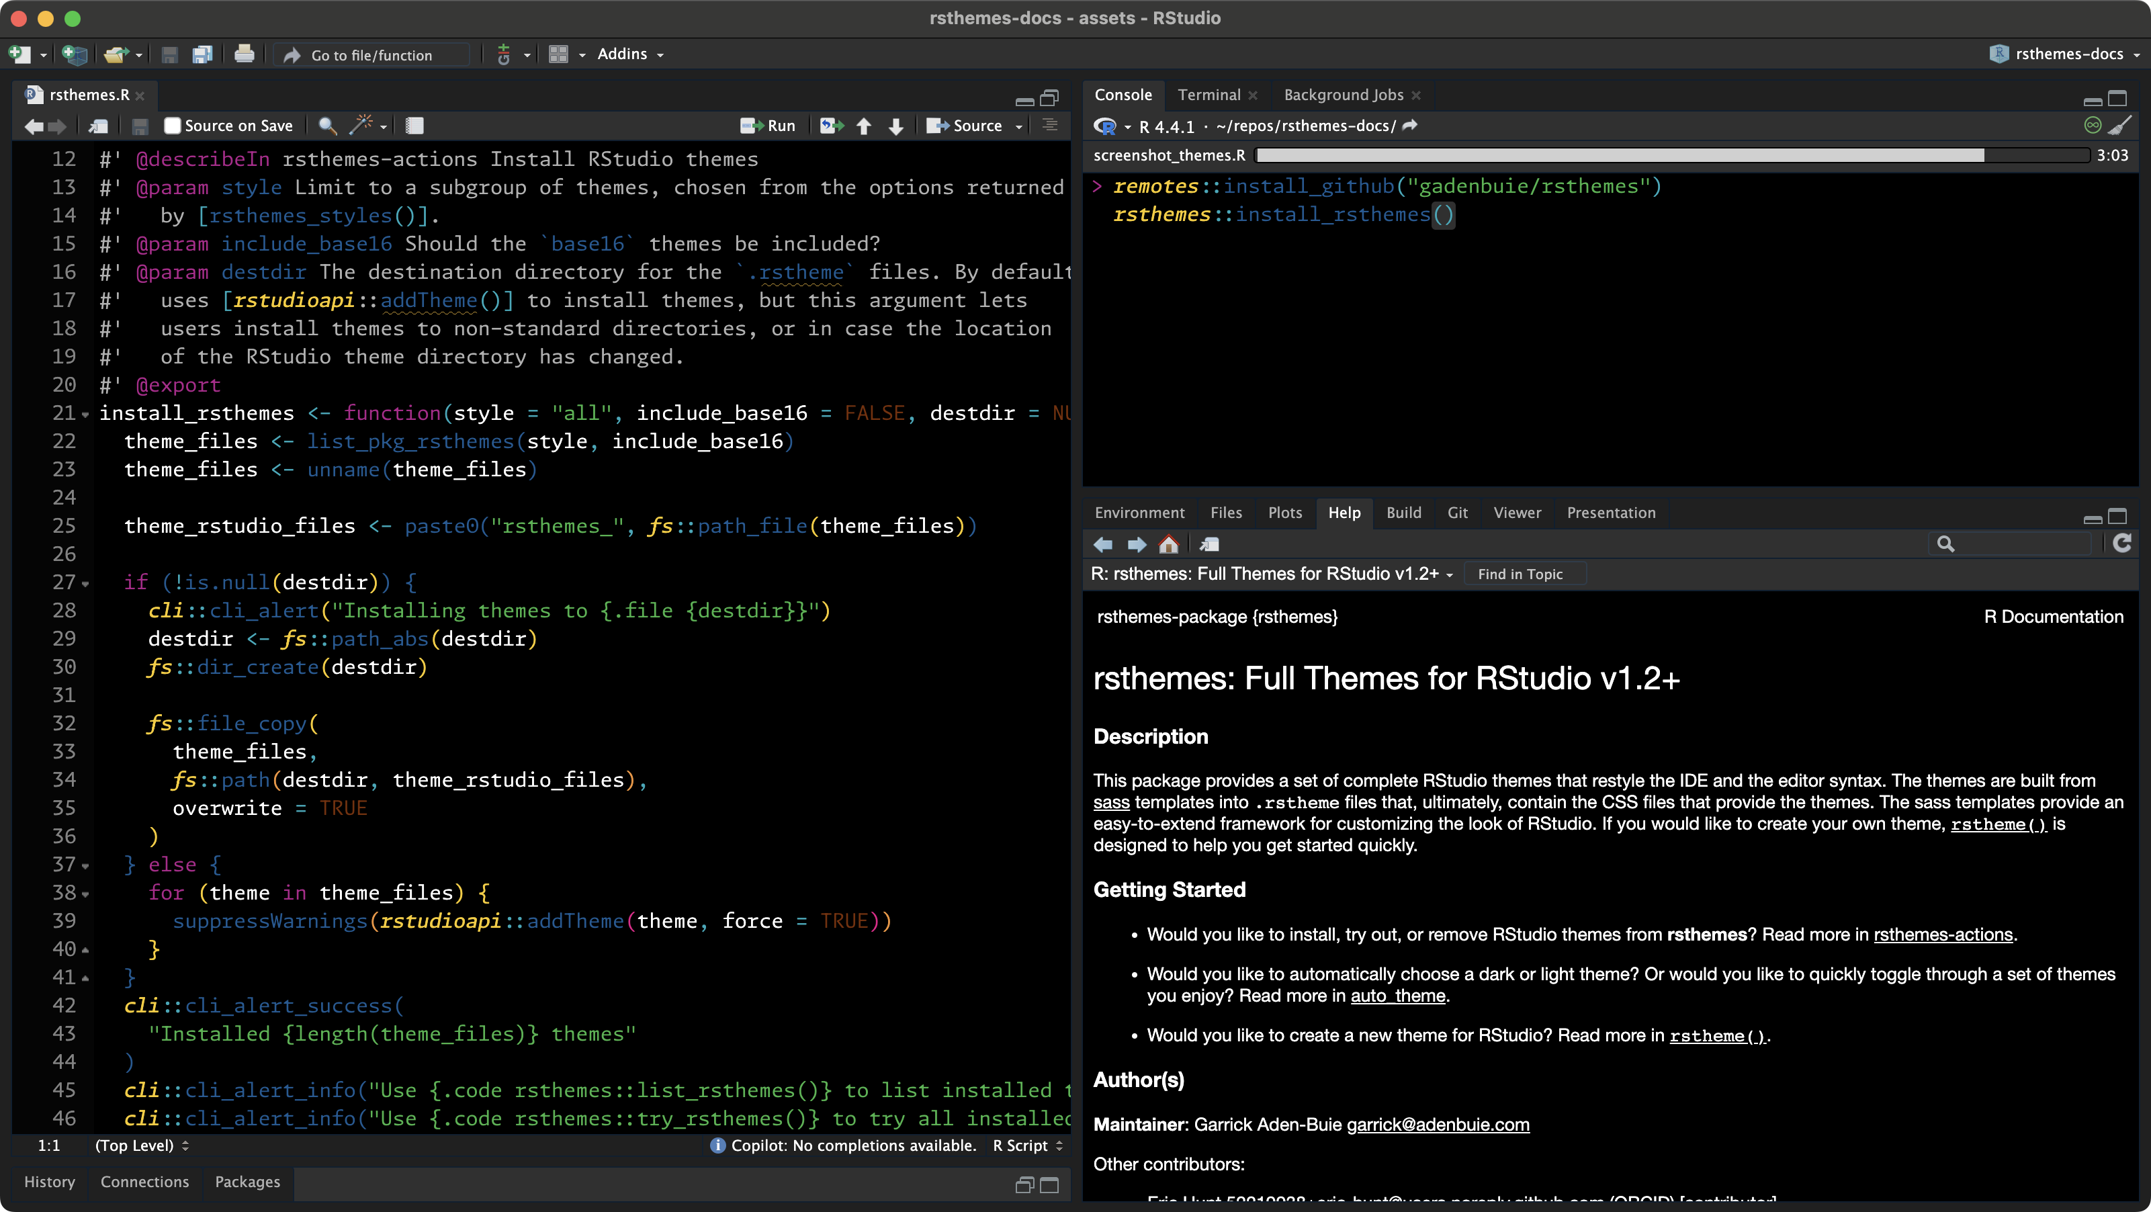
Task: Click the re-run previous code region icon
Action: [x=832, y=125]
